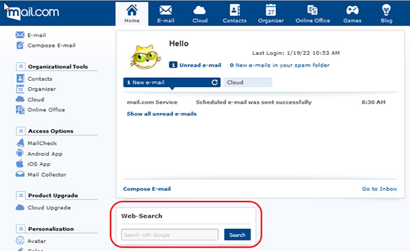Open the mail.com Service e-mail row
This screenshot has height=251, width=410.
257,102
